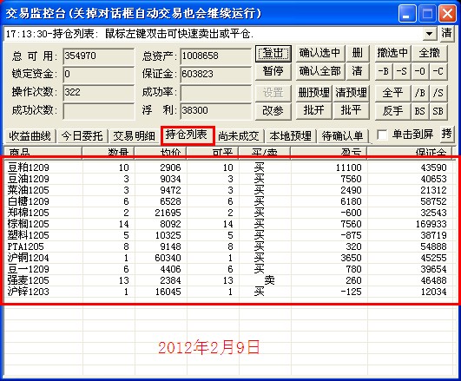Click the -S small button

[x=402, y=71]
